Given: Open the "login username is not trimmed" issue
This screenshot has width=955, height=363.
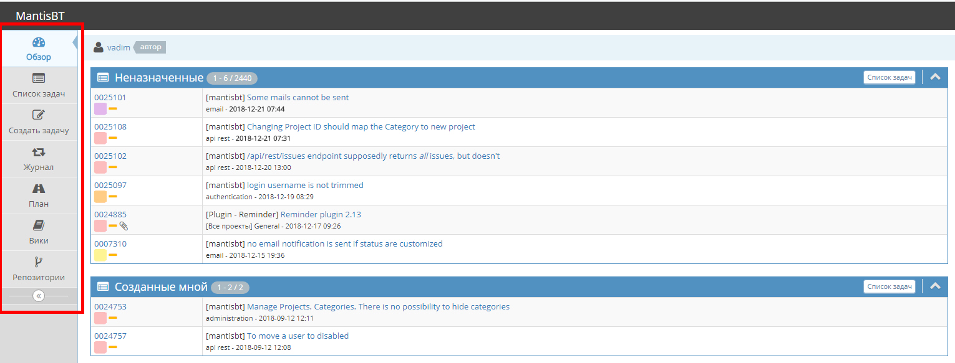Looking at the screenshot, I should point(305,185).
